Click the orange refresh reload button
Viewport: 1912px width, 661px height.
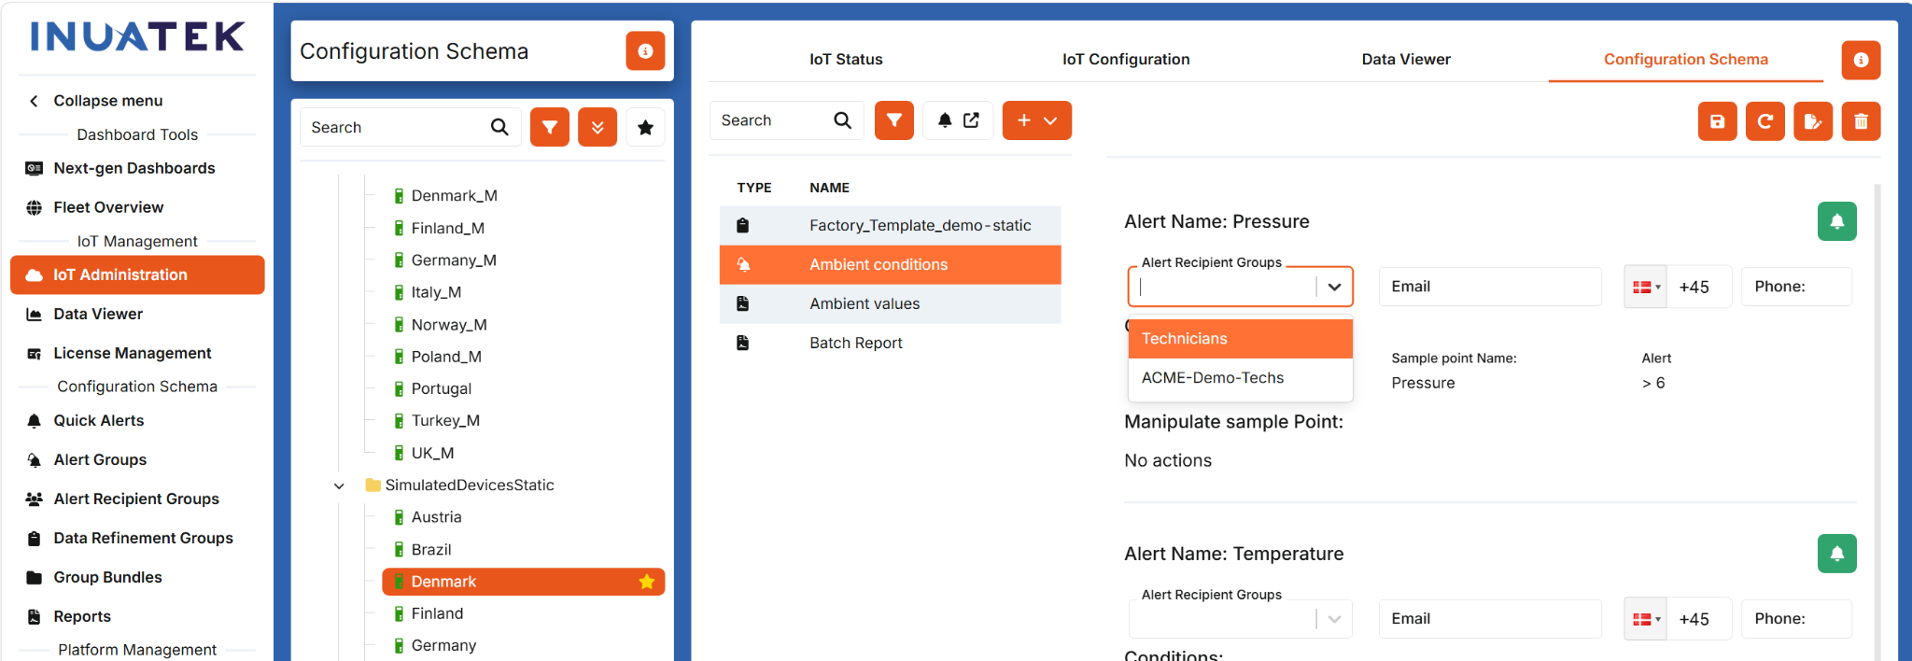1764,121
